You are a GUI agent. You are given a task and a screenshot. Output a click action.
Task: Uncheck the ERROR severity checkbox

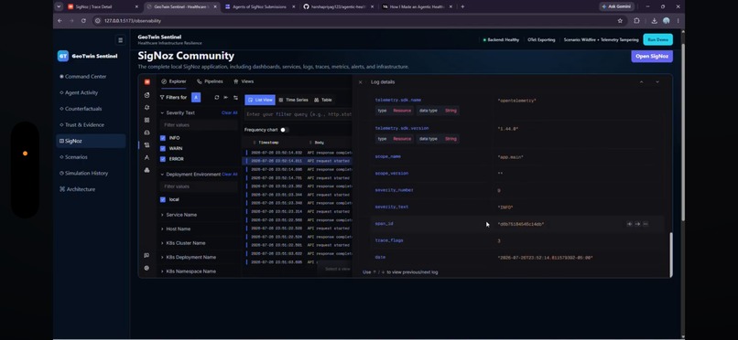point(163,159)
